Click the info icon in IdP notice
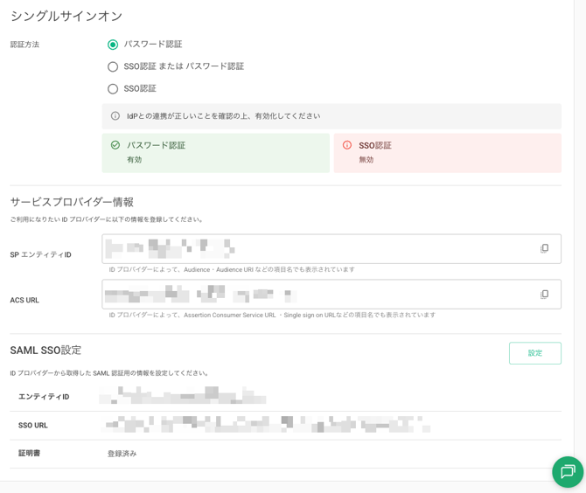The height and width of the screenshot is (493, 586). 115,116
